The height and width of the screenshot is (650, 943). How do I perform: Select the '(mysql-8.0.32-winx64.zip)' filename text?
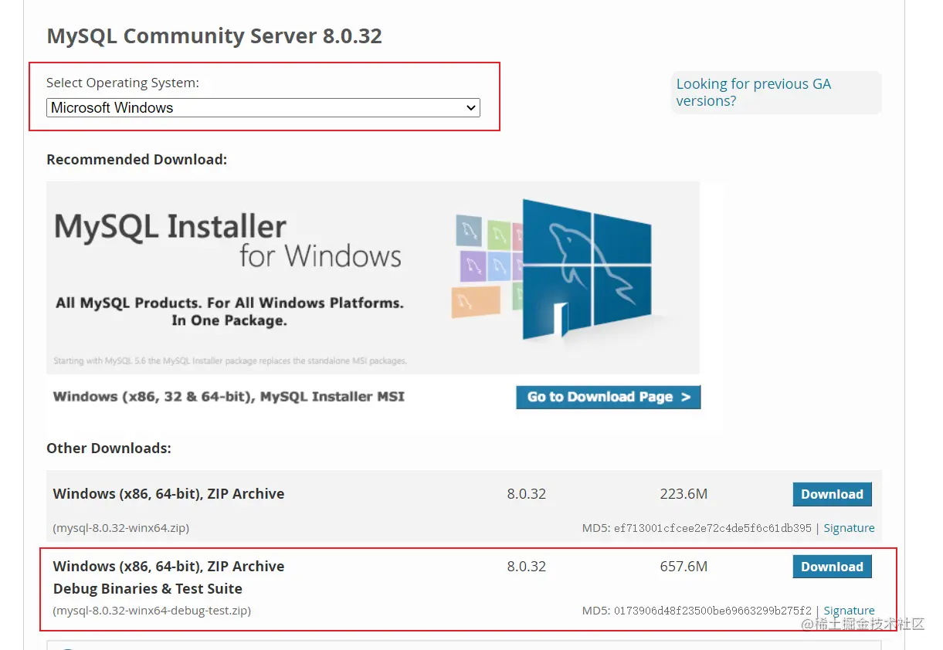(120, 528)
